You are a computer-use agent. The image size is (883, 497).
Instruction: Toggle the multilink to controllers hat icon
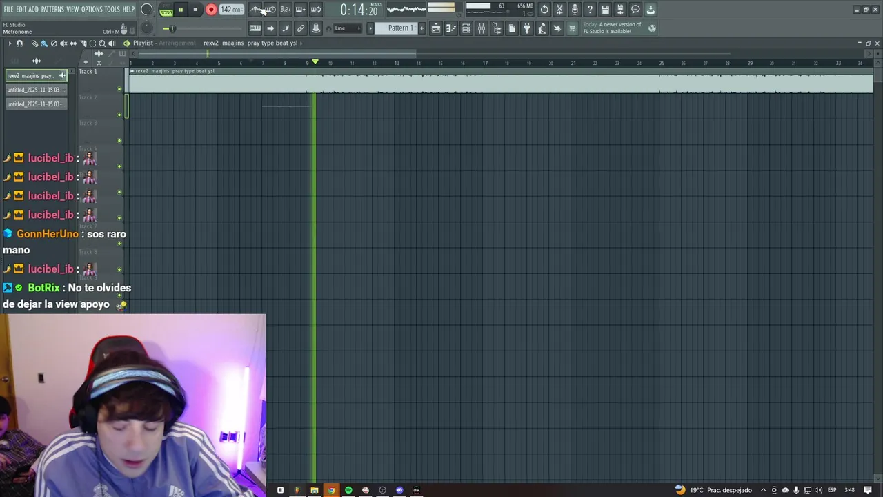click(x=315, y=28)
